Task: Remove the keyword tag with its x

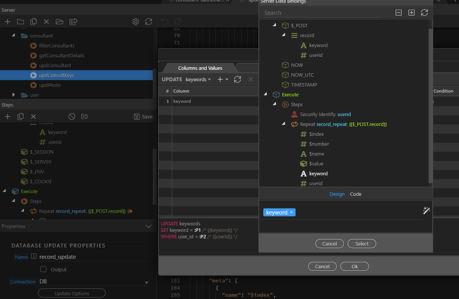Action: point(291,212)
